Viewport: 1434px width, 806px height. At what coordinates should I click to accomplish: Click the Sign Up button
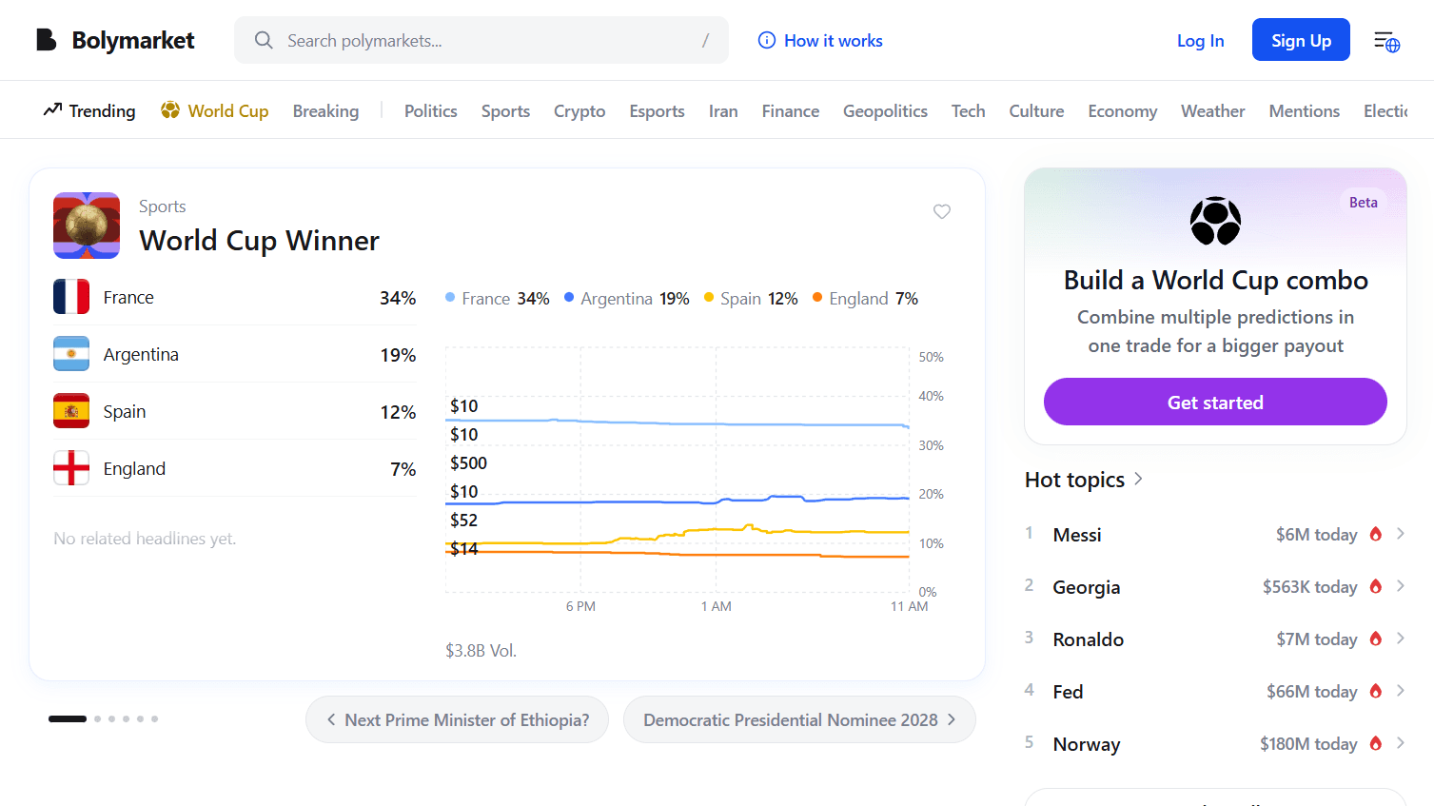tap(1301, 40)
